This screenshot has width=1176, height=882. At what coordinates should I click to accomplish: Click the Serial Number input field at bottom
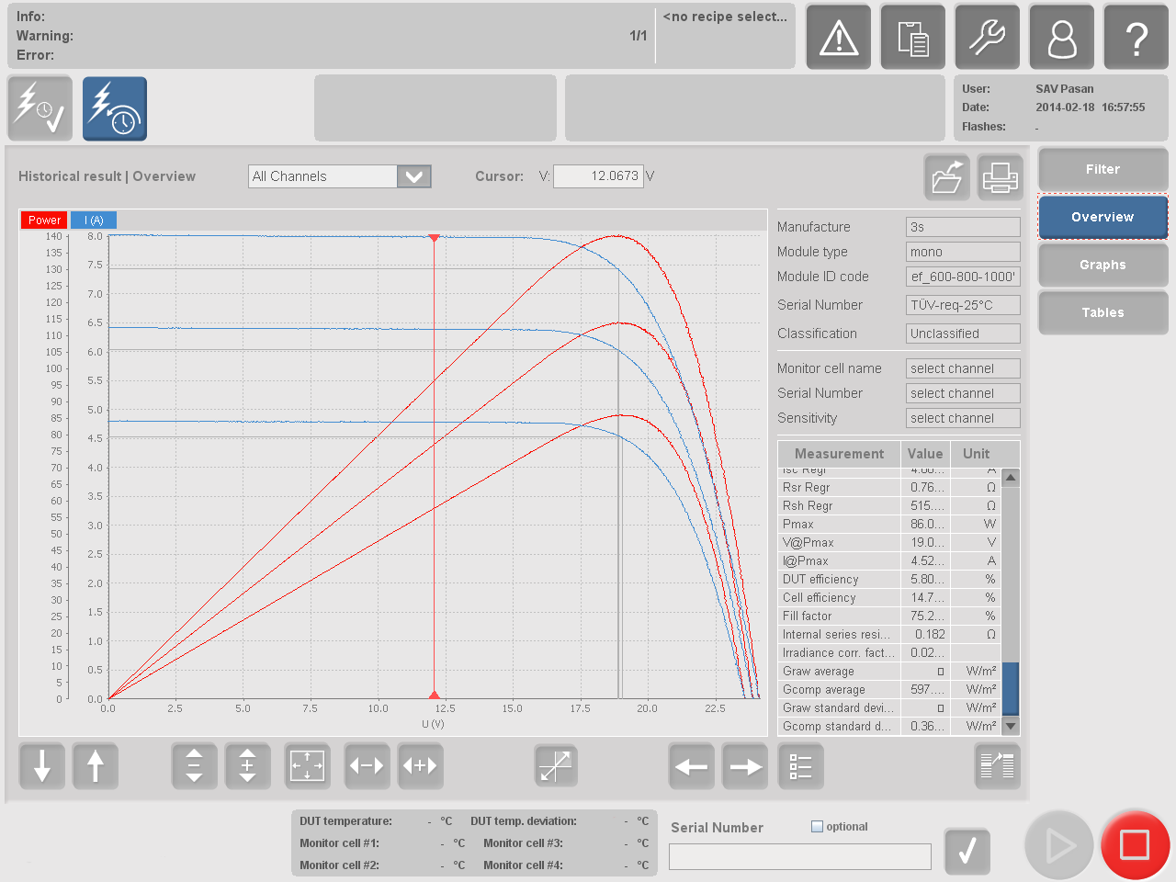tap(799, 856)
